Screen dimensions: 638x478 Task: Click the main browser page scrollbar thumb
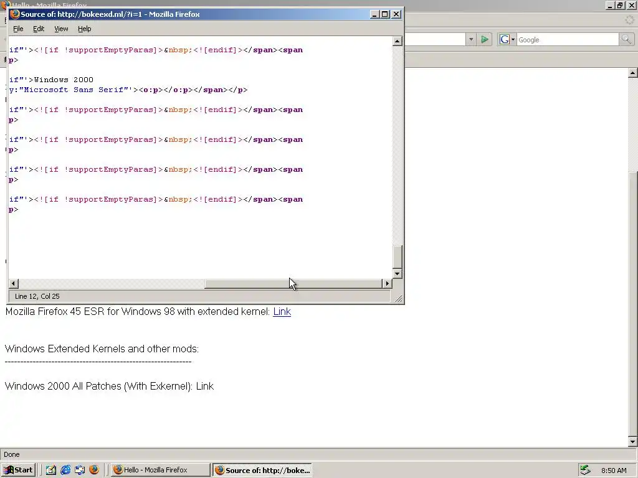coord(632,303)
